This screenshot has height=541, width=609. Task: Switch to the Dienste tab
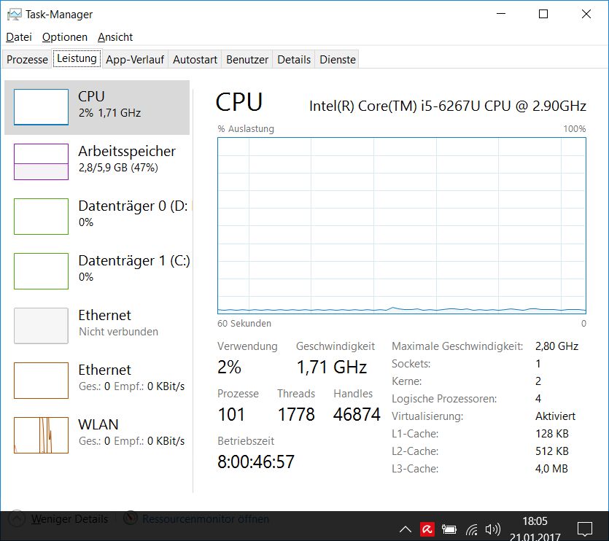point(338,59)
